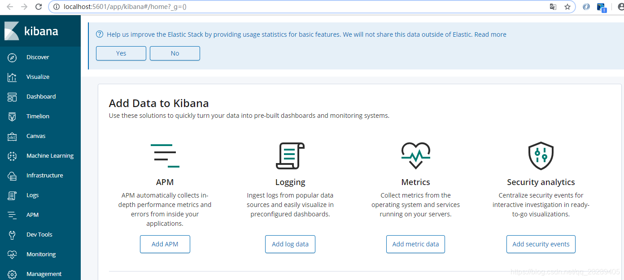Click the Machine Learning icon
Image resolution: width=624 pixels, height=280 pixels.
point(12,156)
